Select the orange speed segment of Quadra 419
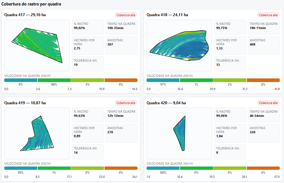This screenshot has width=284, height=183. coord(121,168)
